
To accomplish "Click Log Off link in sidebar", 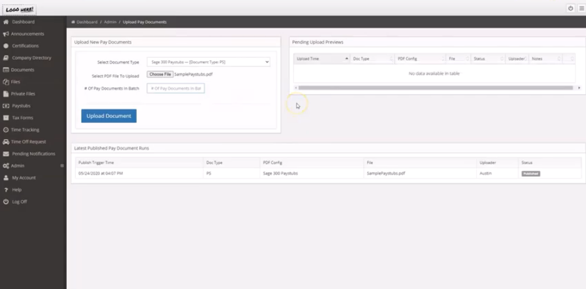I will pyautogui.click(x=19, y=202).
